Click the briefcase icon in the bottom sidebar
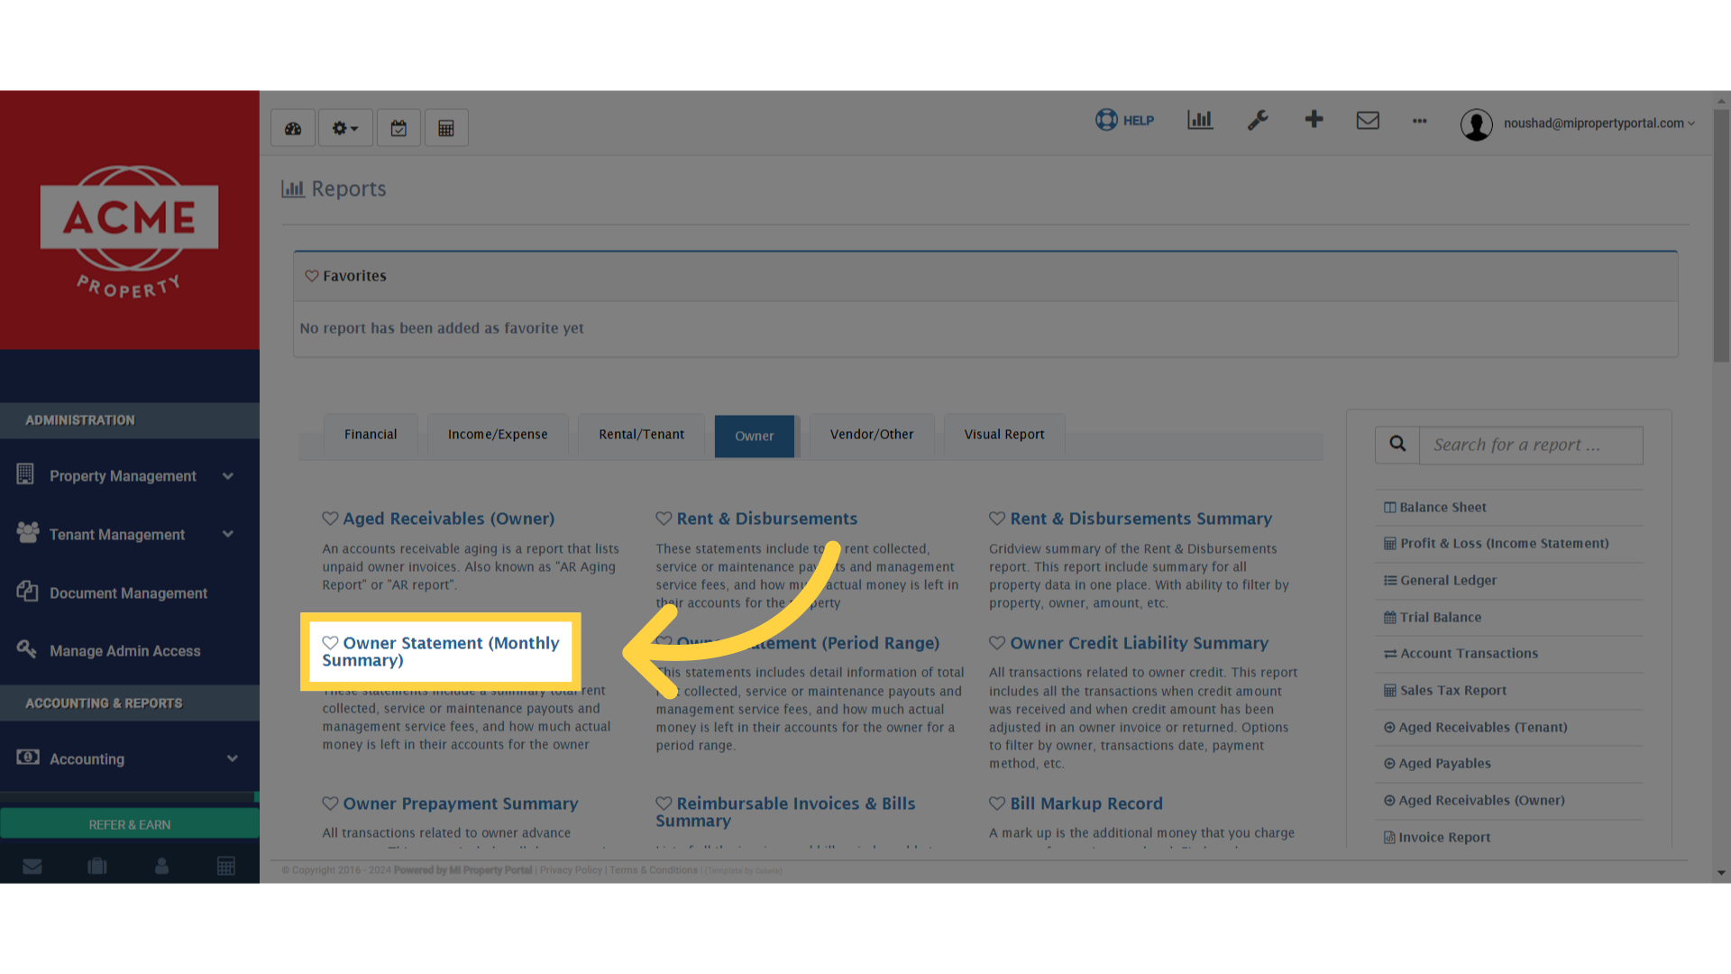 (96, 865)
